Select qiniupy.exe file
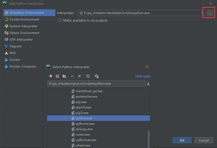The height and width of the screenshot is (148, 217). [x=98, y=129]
